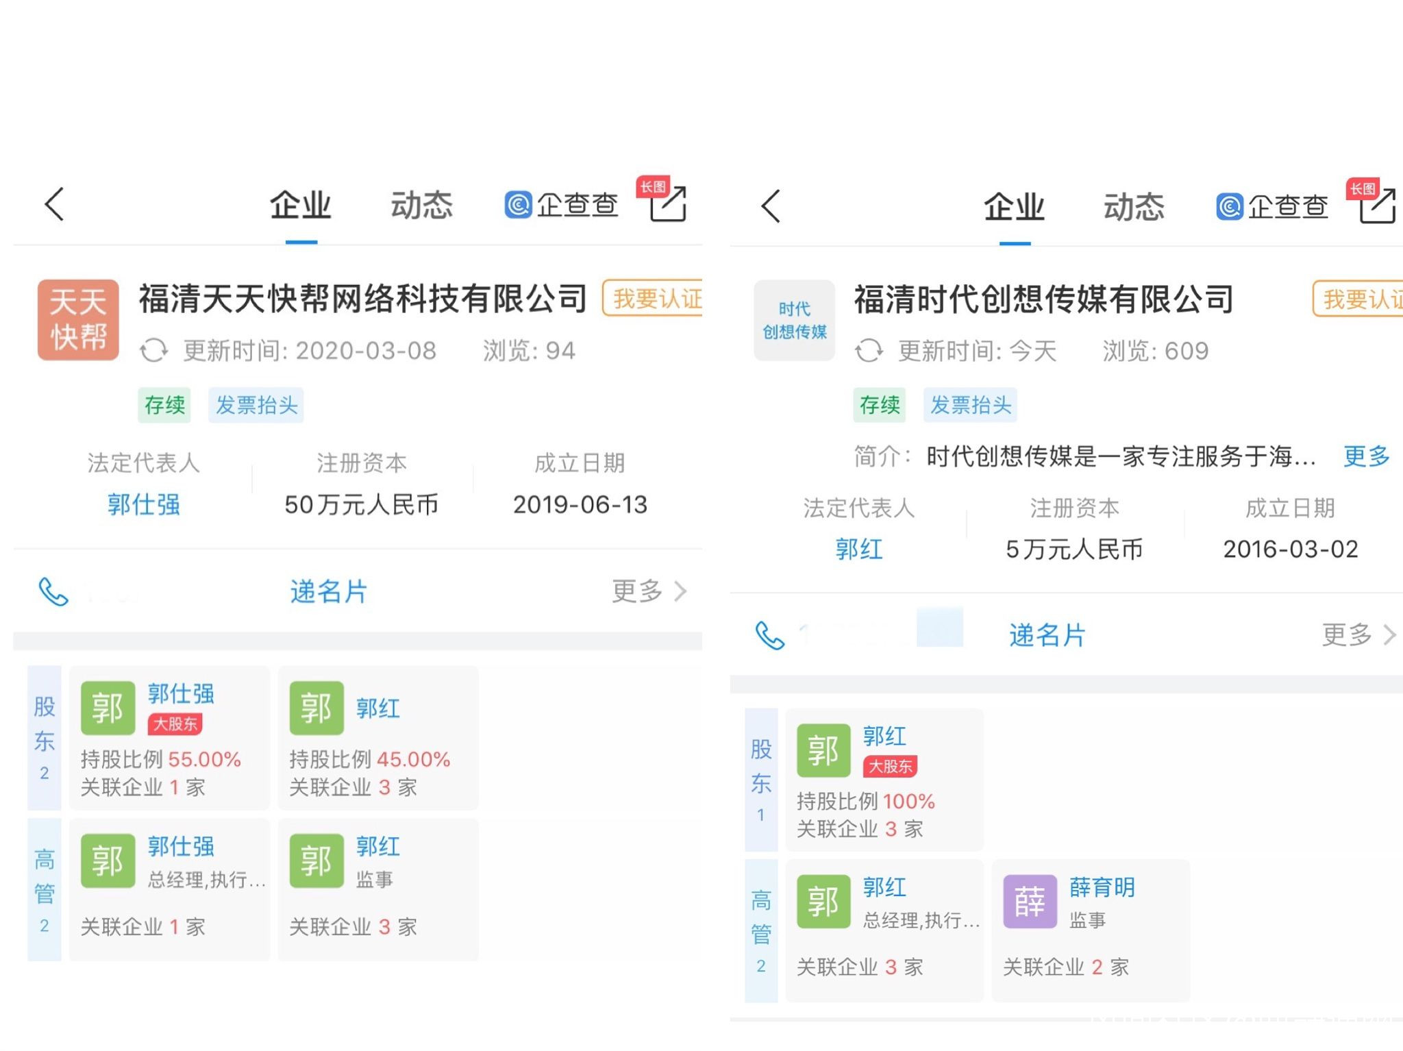Switch to 动态 tab on left page
This screenshot has width=1403, height=1051.
coord(422,206)
